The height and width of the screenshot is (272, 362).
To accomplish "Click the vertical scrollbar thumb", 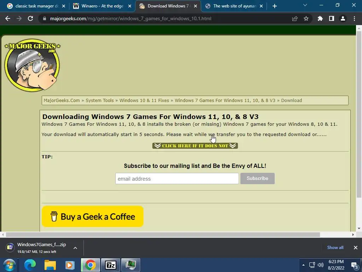I will 359,114.
